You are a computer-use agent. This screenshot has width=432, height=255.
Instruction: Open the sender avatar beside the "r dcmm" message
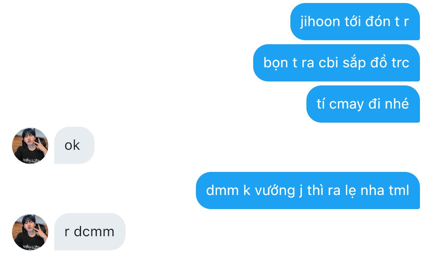(x=30, y=232)
